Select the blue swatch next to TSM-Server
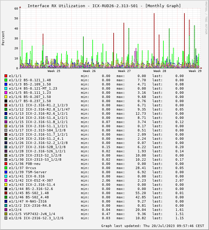 tap(6, 172)
